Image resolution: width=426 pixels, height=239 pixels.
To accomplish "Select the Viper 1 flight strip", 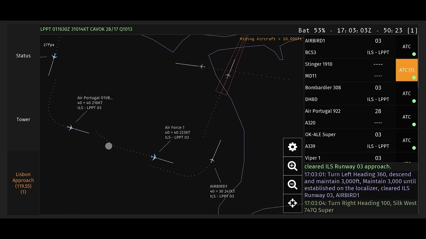I will pos(349,158).
